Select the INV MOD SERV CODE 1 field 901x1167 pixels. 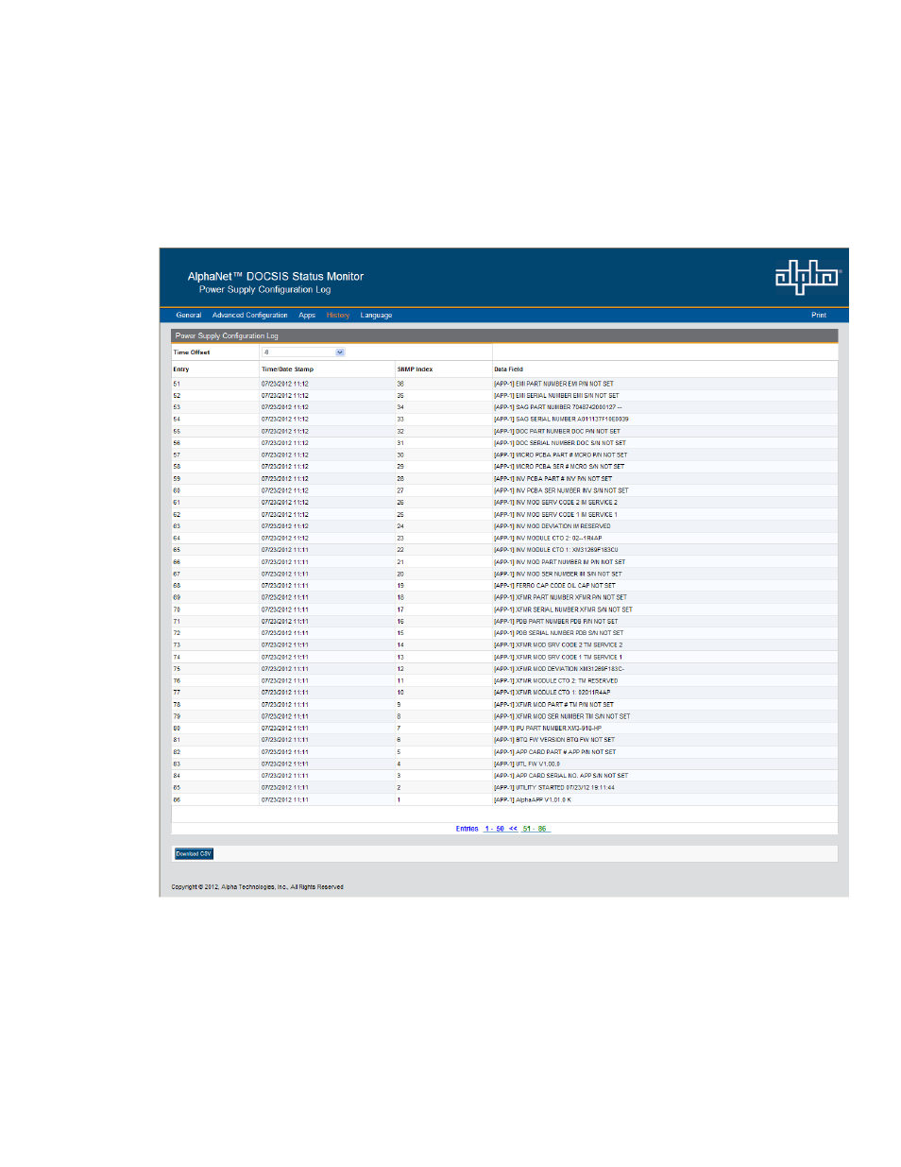(555, 514)
